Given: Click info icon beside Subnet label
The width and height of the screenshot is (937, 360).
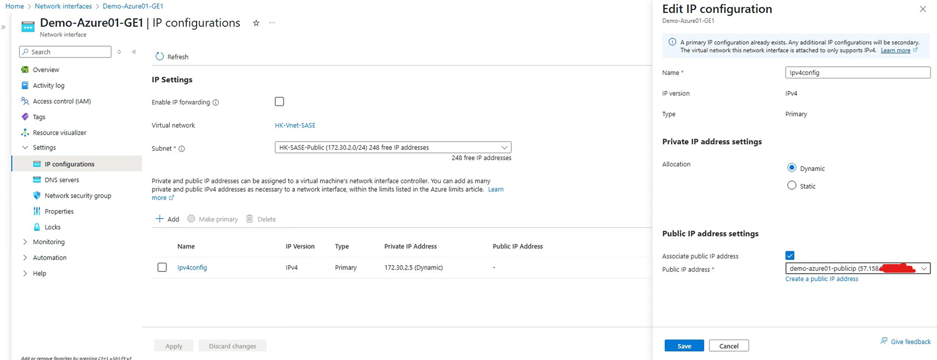Looking at the screenshot, I should pyautogui.click(x=181, y=149).
